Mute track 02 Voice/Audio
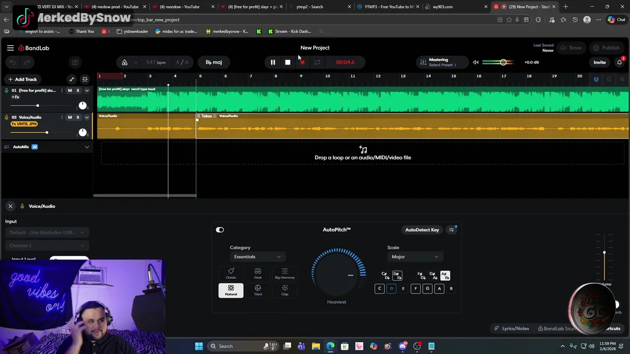Viewport: 630px width, 354px height. pos(69,118)
